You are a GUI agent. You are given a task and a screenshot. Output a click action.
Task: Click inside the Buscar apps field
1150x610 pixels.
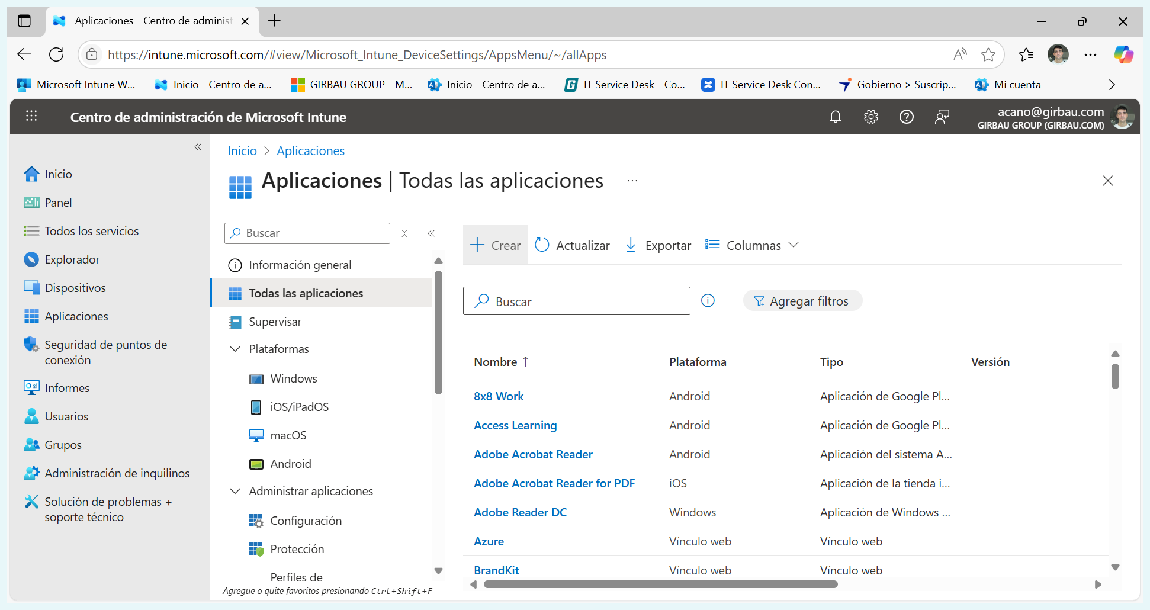(576, 301)
